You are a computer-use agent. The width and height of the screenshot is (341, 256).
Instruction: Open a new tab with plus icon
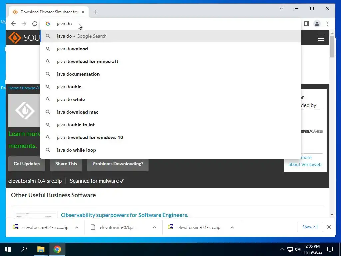(96, 12)
